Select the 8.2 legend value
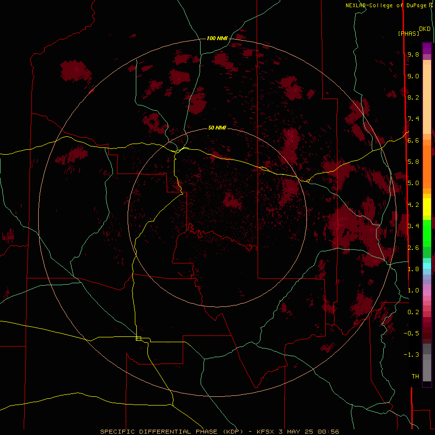 413,97
